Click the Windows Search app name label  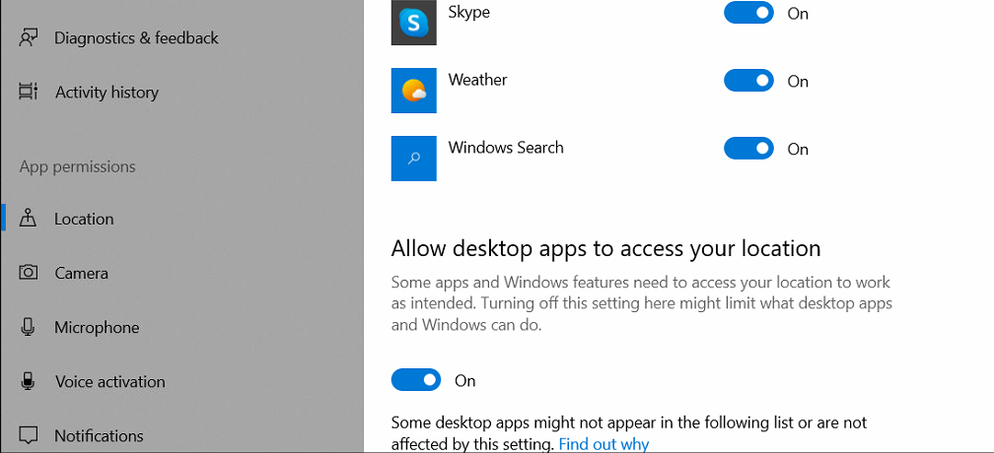click(x=506, y=148)
